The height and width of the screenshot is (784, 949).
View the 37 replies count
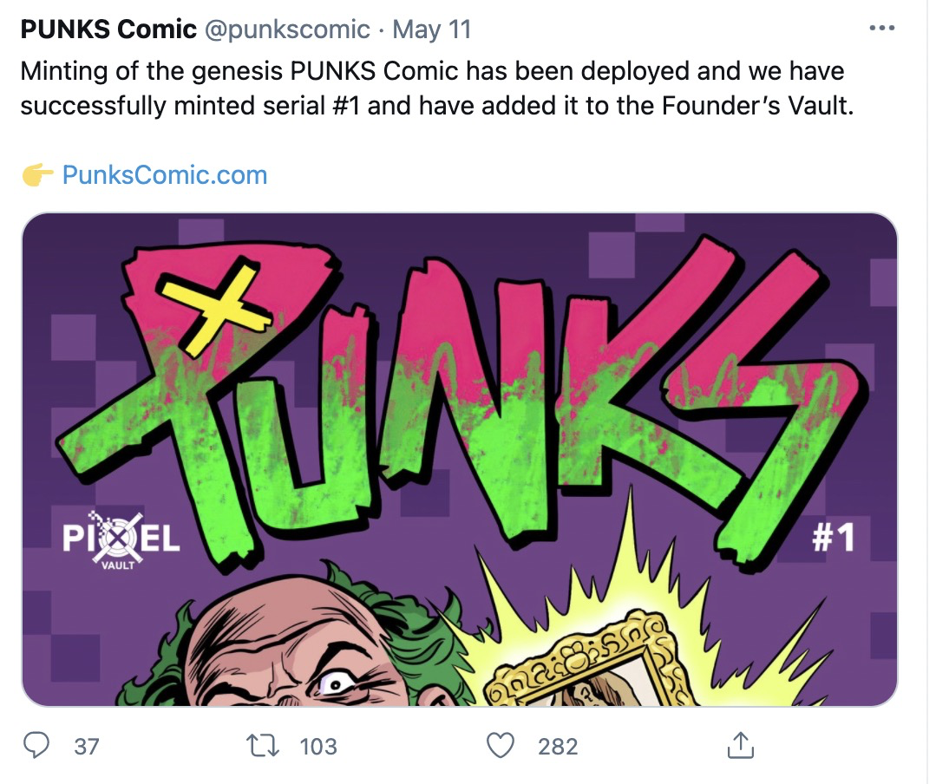click(x=87, y=746)
